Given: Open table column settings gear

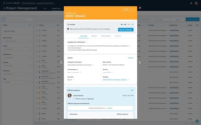Looking at the screenshot, I should pyautogui.click(x=197, y=25).
